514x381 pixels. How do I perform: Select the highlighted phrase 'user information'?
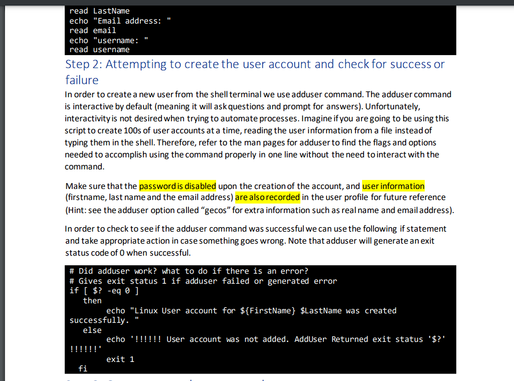pyautogui.click(x=393, y=186)
